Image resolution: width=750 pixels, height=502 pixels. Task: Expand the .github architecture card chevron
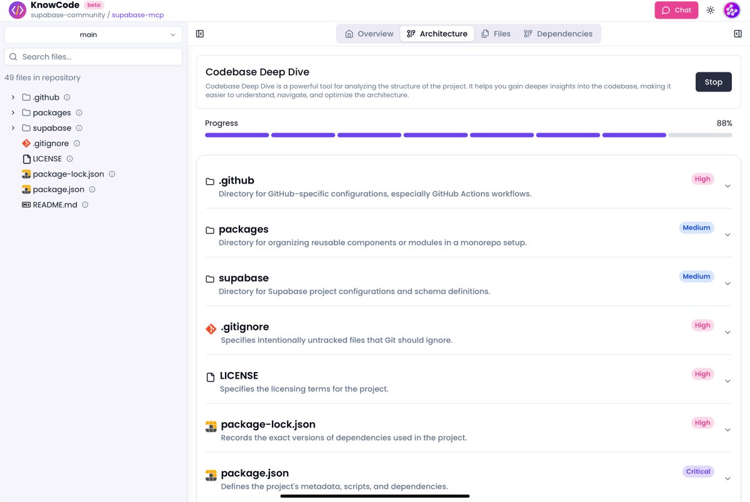click(727, 186)
